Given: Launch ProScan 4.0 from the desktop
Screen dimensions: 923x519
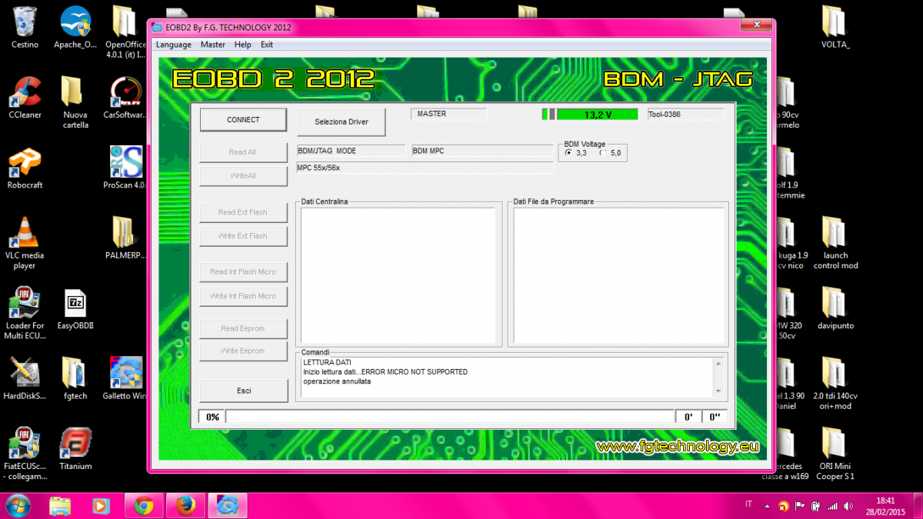Looking at the screenshot, I should tap(125, 168).
